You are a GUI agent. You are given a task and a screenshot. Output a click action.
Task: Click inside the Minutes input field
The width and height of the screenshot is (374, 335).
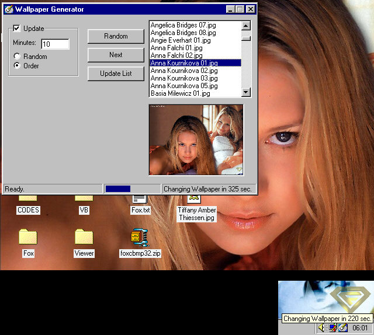pos(55,44)
